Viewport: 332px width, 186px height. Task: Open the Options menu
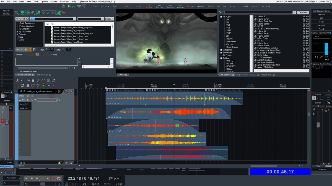44,1
